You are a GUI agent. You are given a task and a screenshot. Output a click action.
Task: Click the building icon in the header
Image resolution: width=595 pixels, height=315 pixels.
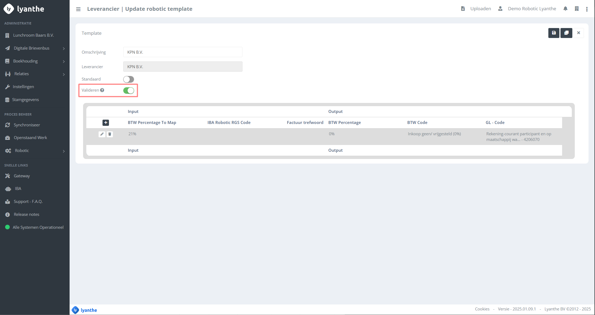576,9
